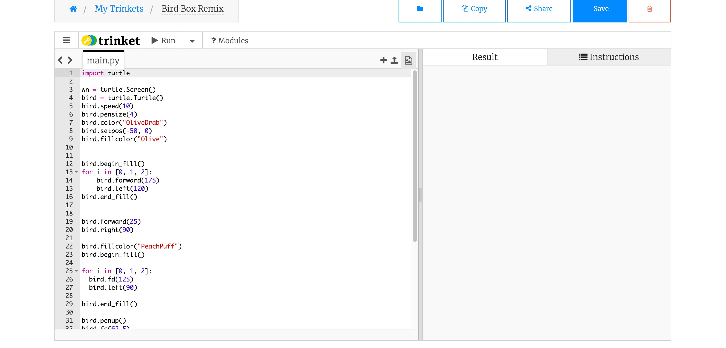
Task: Upload a file using the upload icon
Action: pos(394,60)
